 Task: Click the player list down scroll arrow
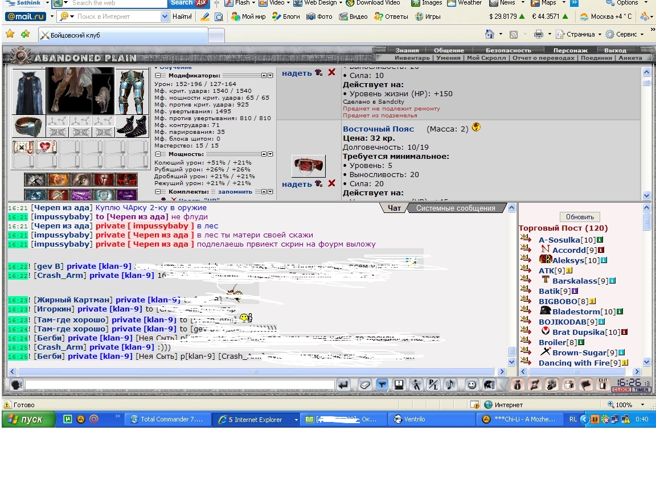pos(646,362)
